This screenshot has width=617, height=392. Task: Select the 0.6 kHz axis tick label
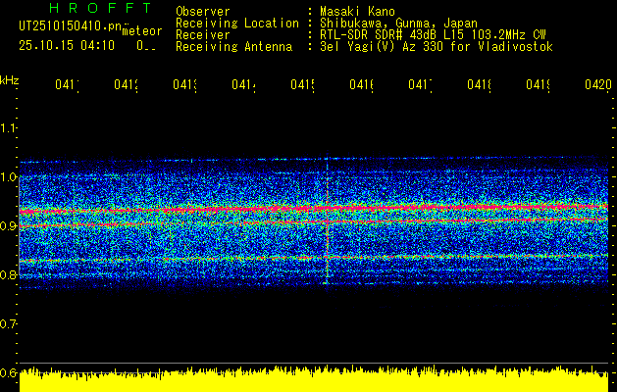tap(9, 373)
